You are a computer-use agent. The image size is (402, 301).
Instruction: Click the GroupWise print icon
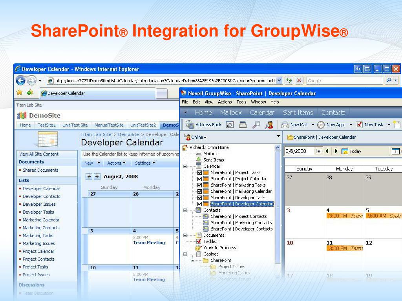click(x=243, y=125)
